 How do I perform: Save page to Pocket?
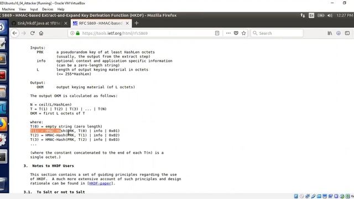click(x=236, y=33)
